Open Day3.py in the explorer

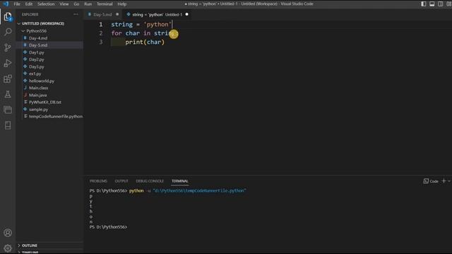tap(36, 66)
